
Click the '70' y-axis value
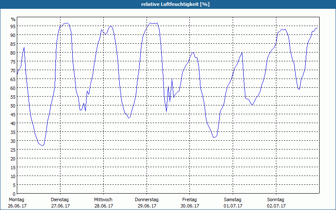point(13,70)
